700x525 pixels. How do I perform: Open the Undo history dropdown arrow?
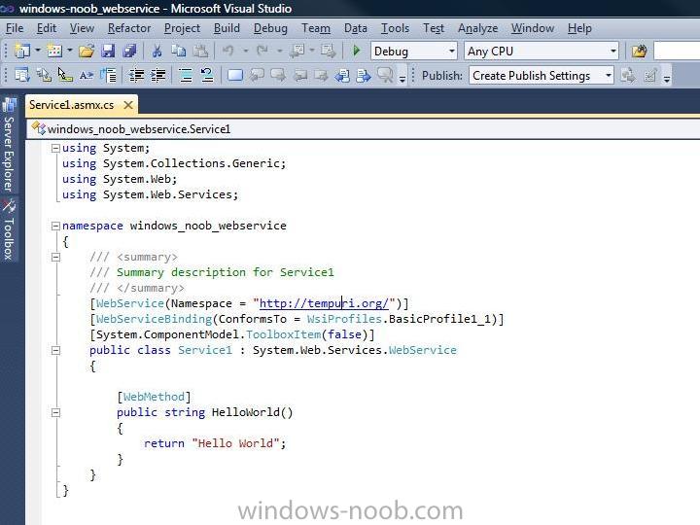point(245,51)
